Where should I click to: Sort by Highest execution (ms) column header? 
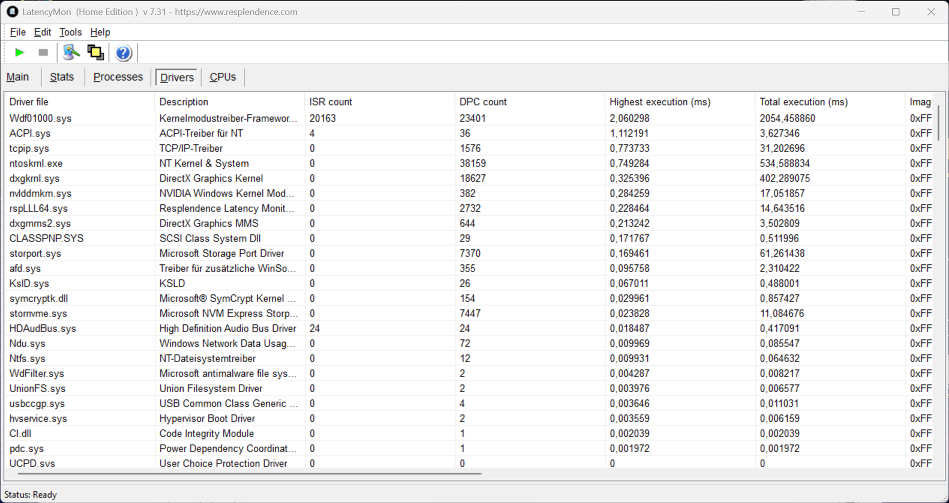(x=659, y=102)
